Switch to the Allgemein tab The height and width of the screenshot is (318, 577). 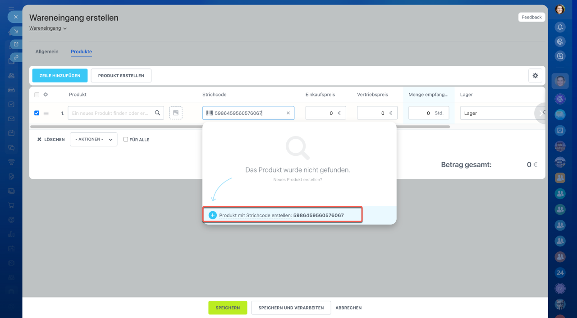[47, 52]
